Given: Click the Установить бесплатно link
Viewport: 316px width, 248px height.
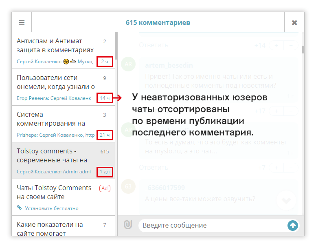Looking at the screenshot, I should pyautogui.click(x=52, y=208).
